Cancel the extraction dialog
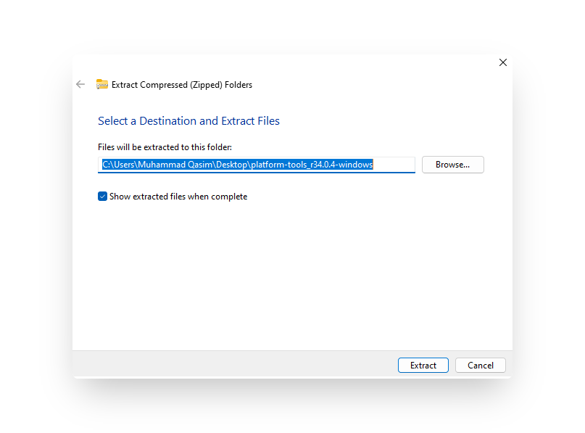Image resolution: width=585 pixels, height=433 pixels. click(480, 366)
